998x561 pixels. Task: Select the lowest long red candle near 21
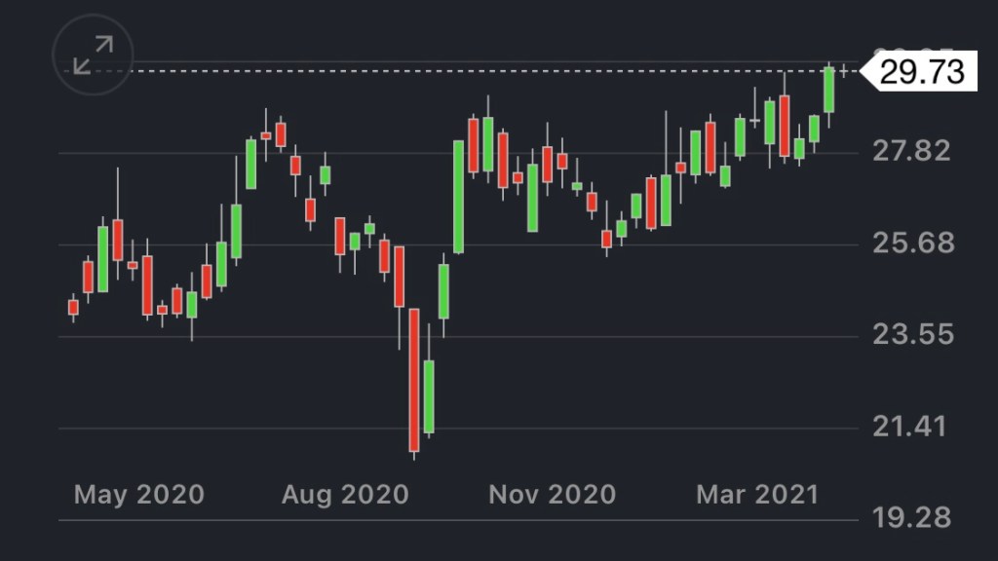pyautogui.click(x=414, y=380)
